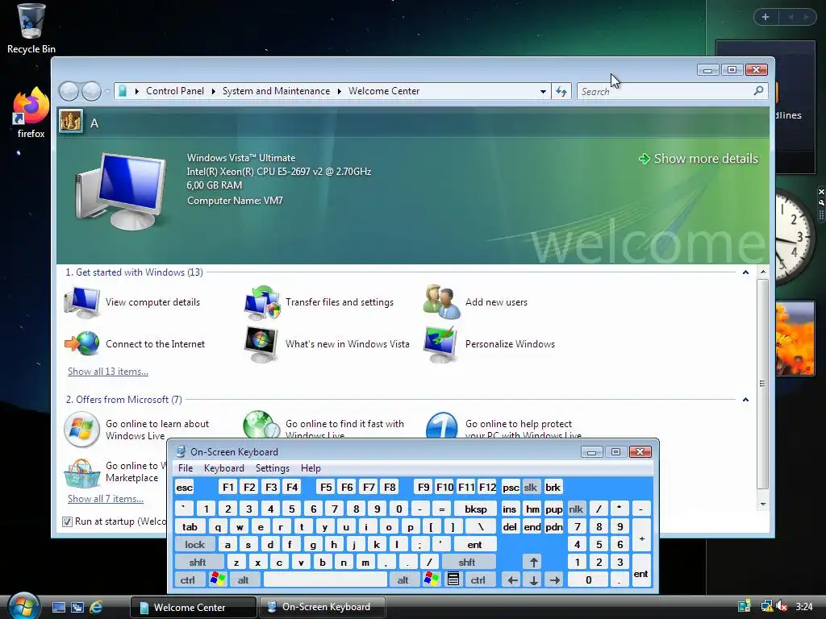Viewport: 826px width, 619px height.
Task: Click the user account picture icon
Action: click(71, 123)
